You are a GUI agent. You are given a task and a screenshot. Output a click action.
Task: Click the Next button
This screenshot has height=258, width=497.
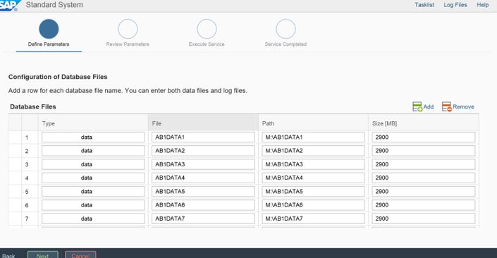pyautogui.click(x=43, y=255)
